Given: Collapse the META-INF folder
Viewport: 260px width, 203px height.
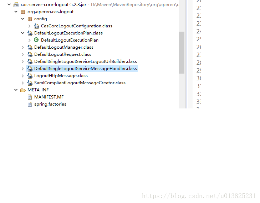Looking at the screenshot, I should [16, 90].
